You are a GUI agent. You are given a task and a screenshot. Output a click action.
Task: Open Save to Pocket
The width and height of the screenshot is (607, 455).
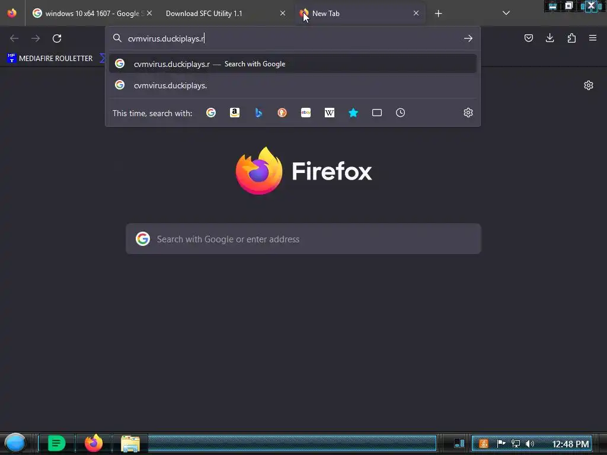[x=529, y=38]
